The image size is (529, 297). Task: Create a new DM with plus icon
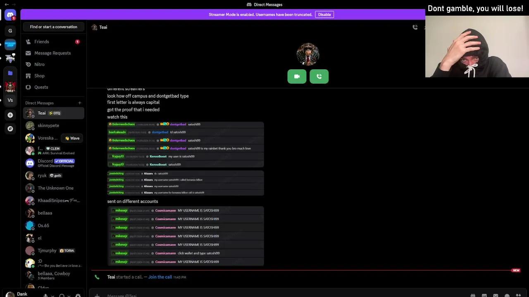pos(80,103)
